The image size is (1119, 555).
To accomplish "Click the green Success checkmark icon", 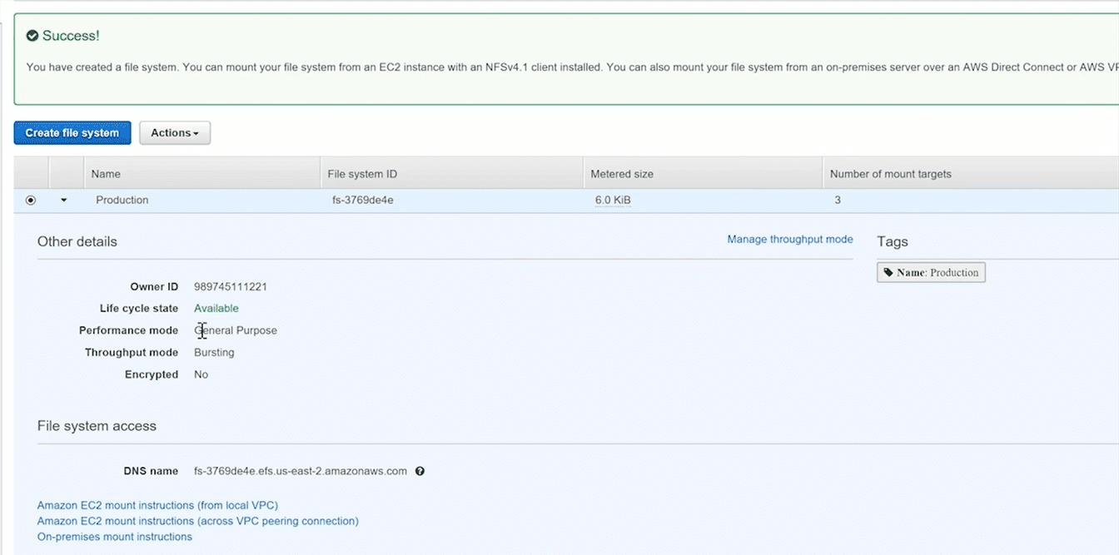I will tap(32, 36).
